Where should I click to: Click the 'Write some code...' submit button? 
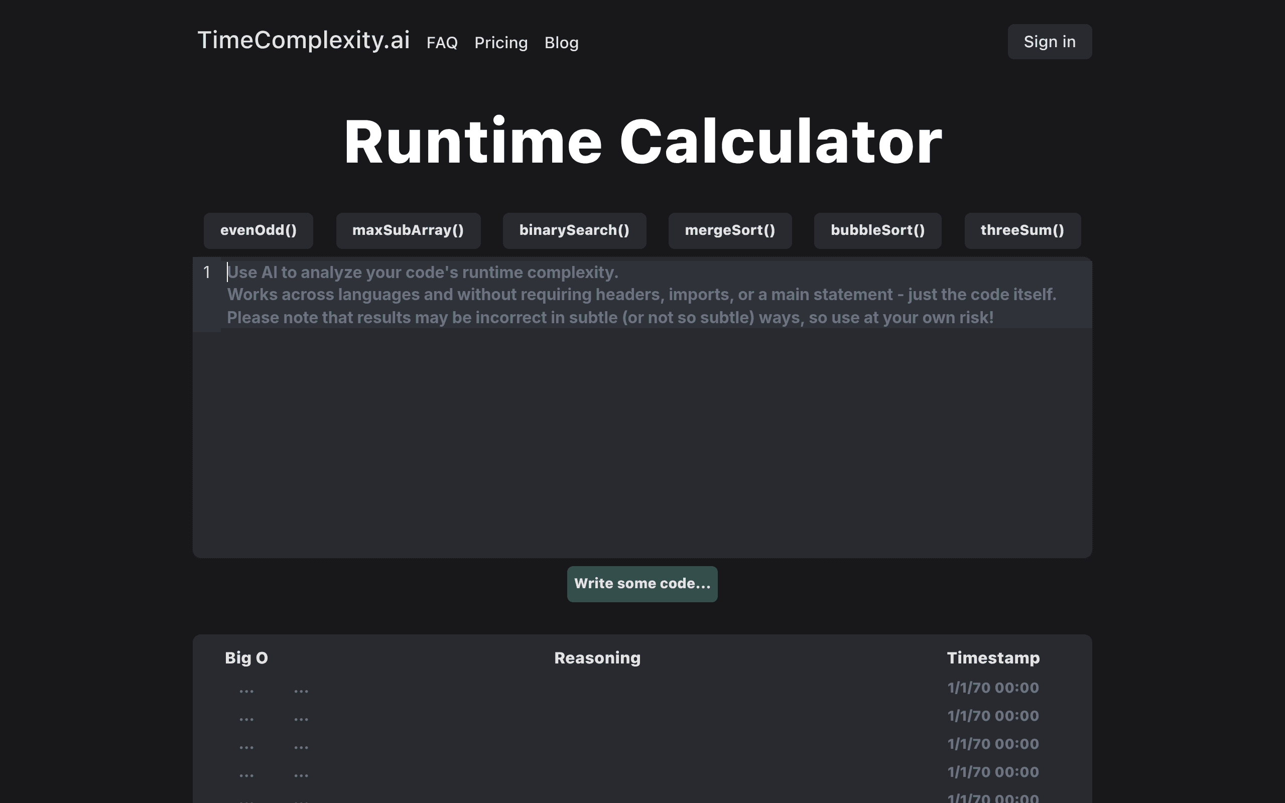(642, 584)
